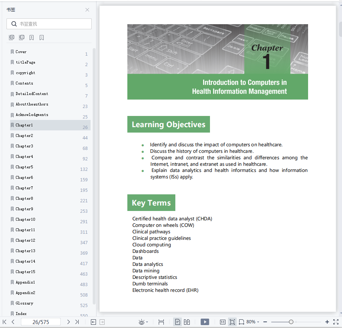Navigate to Chapter3 bookmark
The image size is (342, 328).
tap(50, 146)
